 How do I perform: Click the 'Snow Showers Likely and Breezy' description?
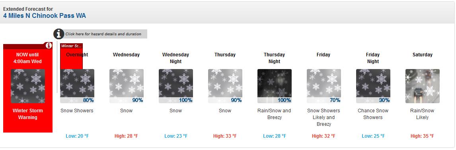pos(323,117)
